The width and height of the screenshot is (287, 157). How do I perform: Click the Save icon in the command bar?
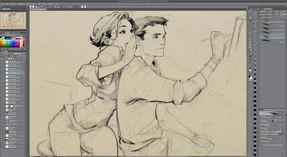[x=41, y=7]
